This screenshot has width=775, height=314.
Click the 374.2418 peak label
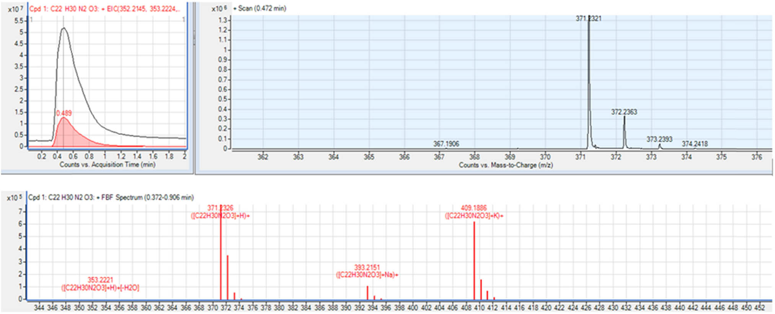[695, 144]
